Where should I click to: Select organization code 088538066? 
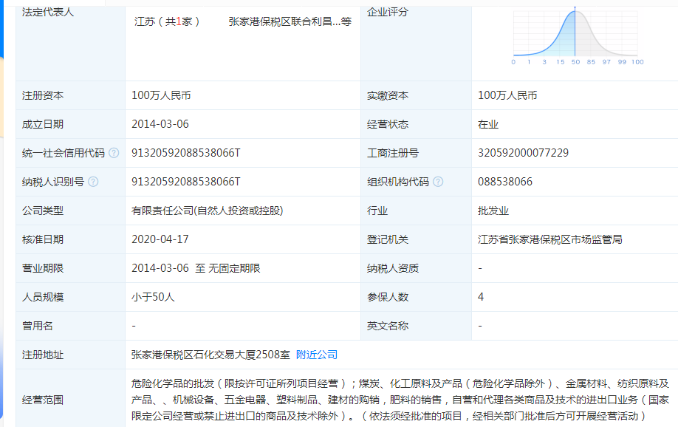click(x=505, y=182)
